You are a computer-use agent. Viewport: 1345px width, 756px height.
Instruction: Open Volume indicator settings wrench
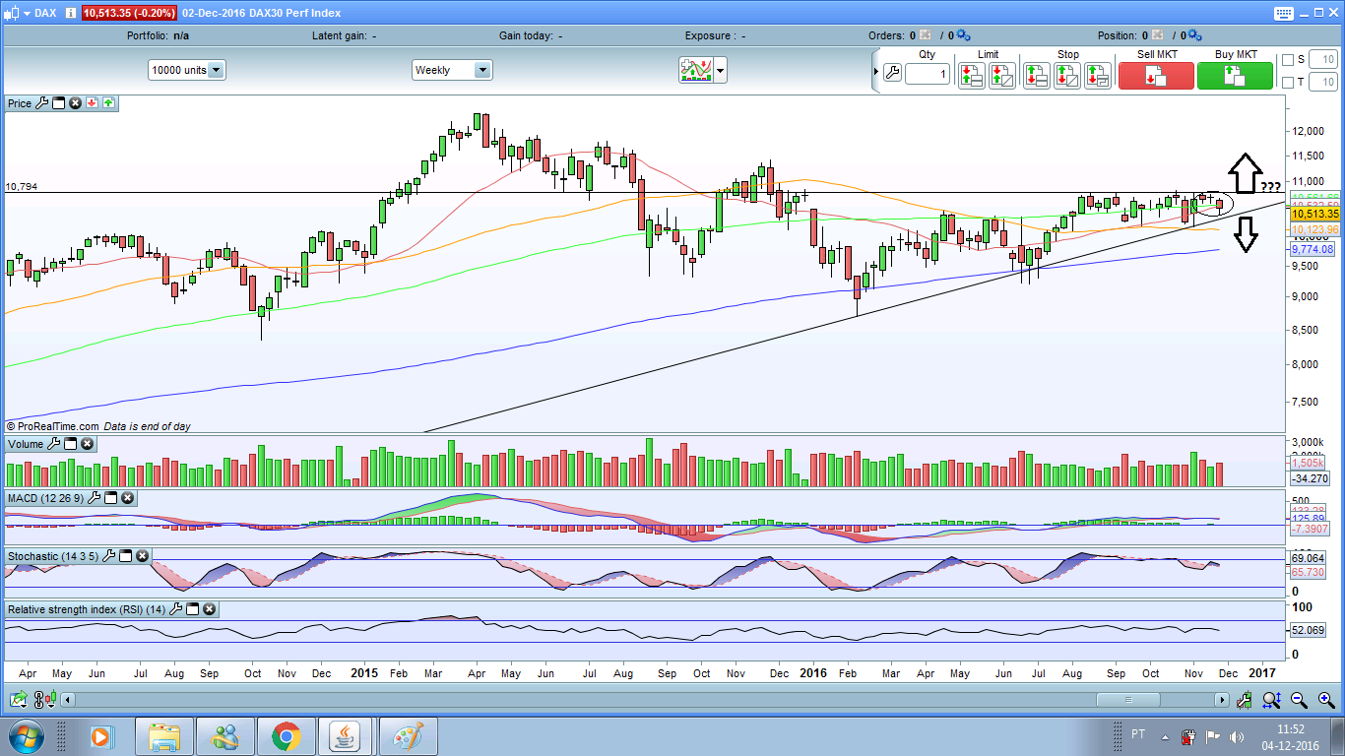pyautogui.click(x=53, y=444)
